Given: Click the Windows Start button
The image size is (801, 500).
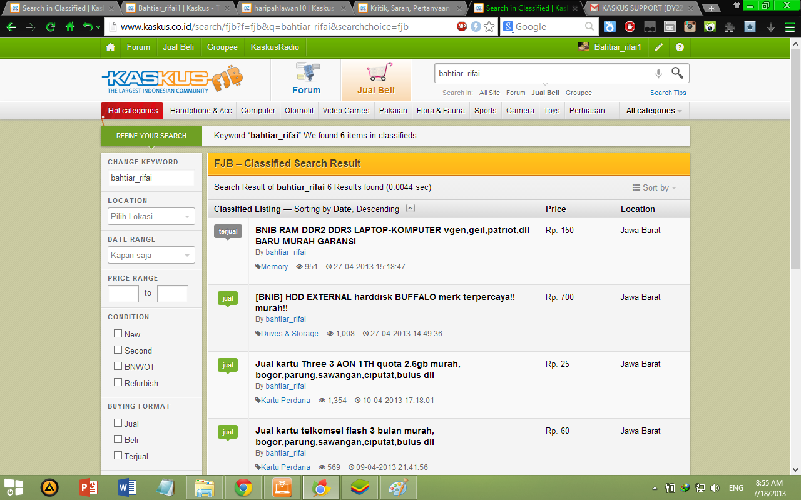Looking at the screenshot, I should coord(14,487).
